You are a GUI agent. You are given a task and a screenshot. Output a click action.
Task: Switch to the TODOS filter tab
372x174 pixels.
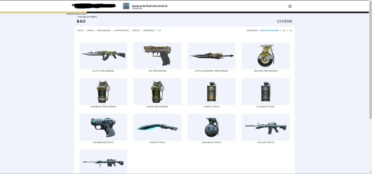(80, 30)
